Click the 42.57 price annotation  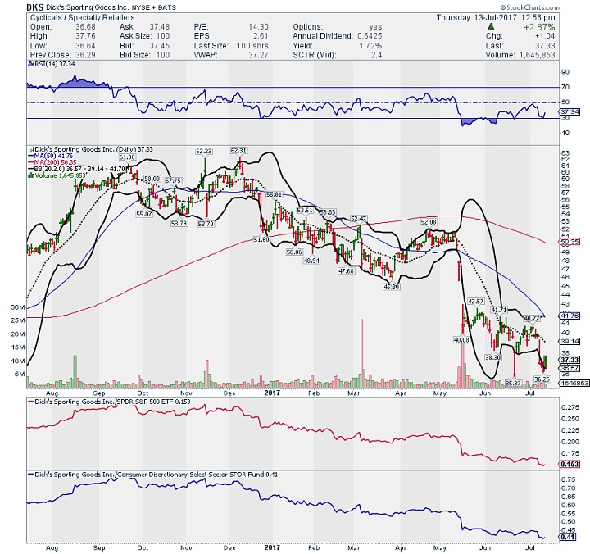476,302
